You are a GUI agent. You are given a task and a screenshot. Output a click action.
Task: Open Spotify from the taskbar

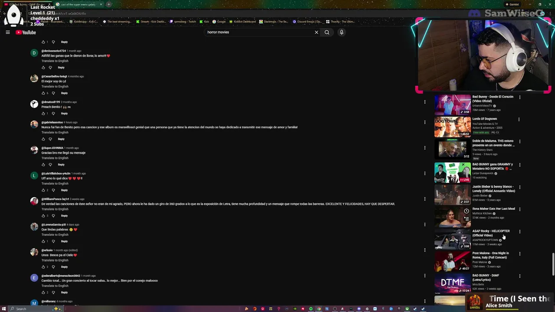311,309
